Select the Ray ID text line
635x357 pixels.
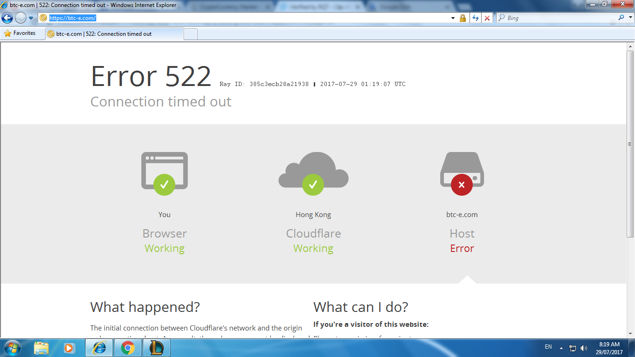312,84
